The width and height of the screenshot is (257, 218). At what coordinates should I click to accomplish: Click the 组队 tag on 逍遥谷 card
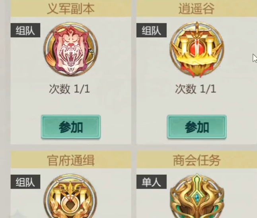coord(152,30)
